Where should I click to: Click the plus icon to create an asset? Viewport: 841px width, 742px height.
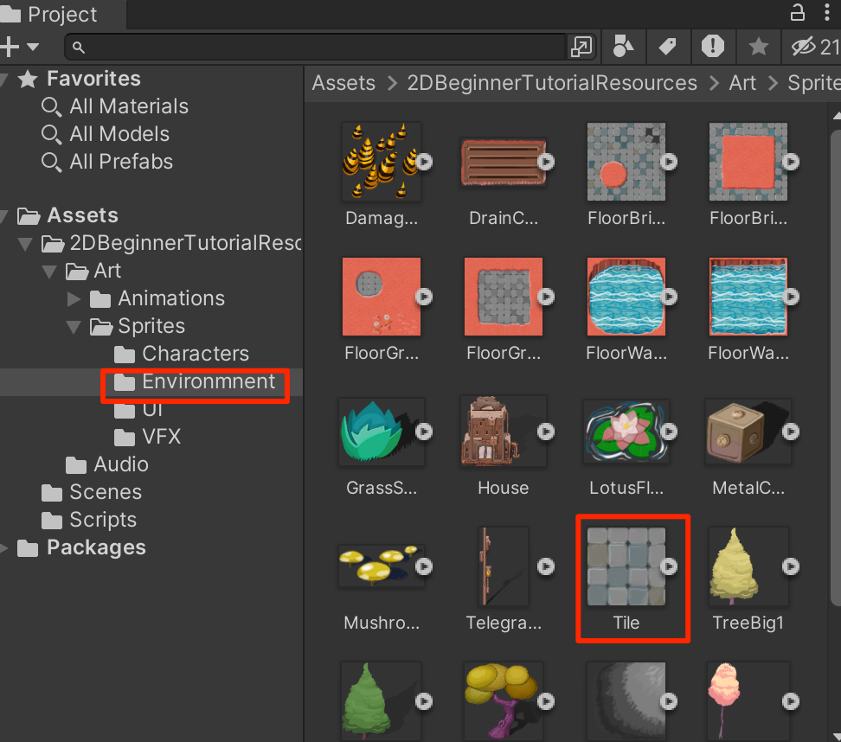(x=10, y=48)
